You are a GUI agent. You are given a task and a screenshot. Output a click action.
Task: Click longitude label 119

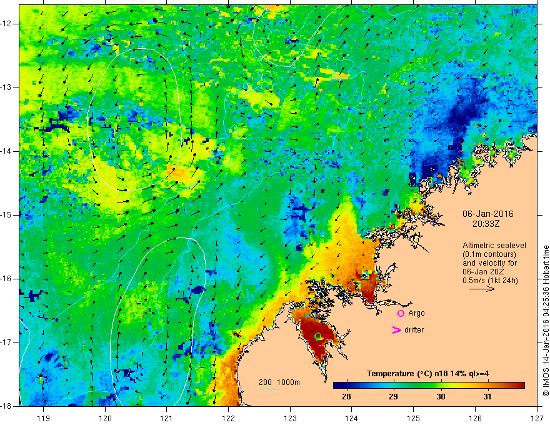coord(44,418)
